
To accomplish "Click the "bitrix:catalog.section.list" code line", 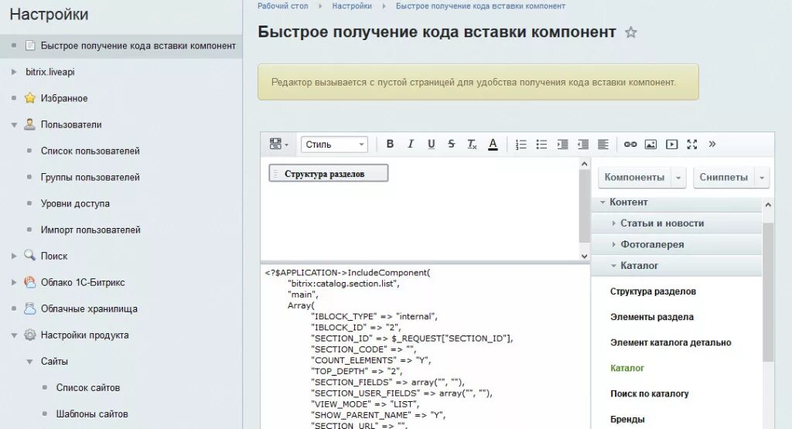I will pos(343,284).
